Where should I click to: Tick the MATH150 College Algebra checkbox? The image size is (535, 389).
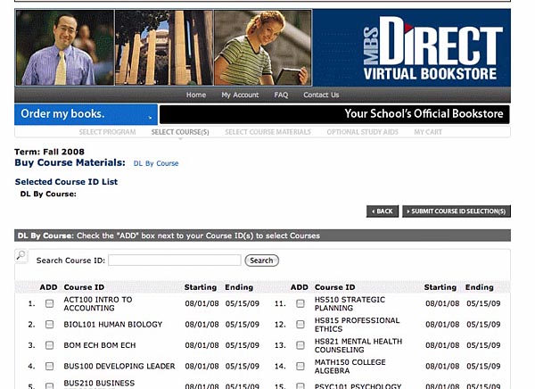tap(300, 366)
